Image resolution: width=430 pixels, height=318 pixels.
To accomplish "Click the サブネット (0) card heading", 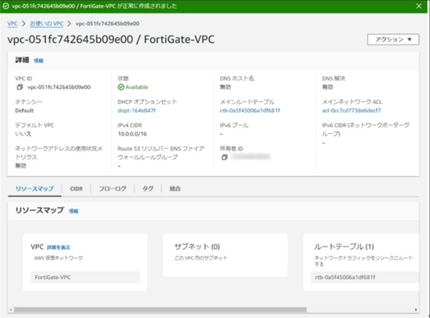I will click(197, 247).
